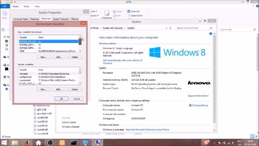Click Select all in Explorer ribbon

(x=134, y=11)
